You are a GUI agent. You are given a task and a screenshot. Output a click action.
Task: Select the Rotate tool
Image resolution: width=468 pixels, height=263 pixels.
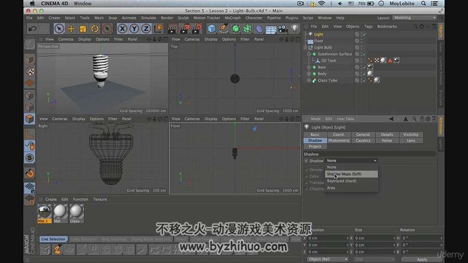[x=95, y=29]
